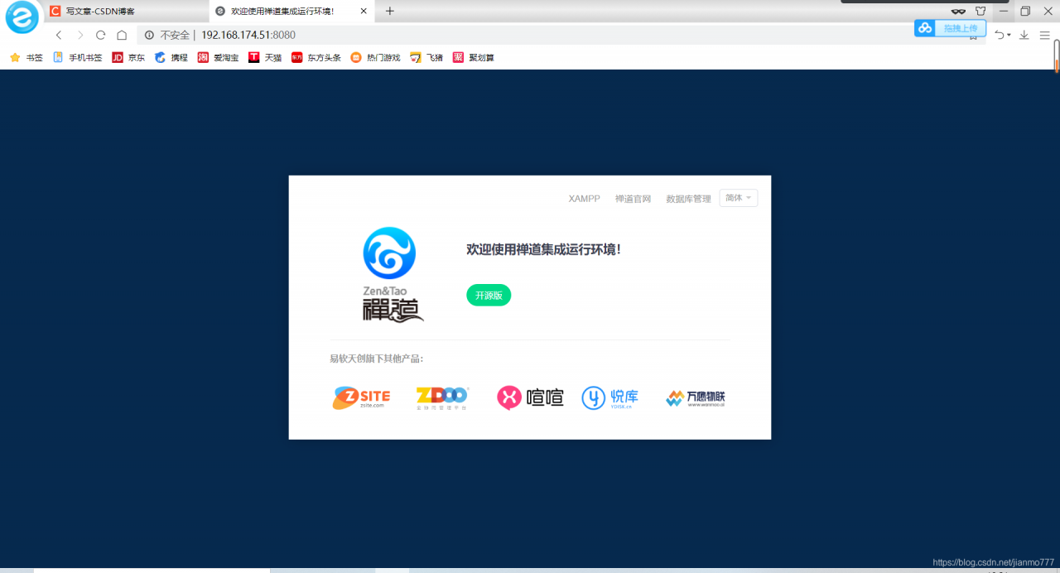The height and width of the screenshot is (573, 1060).
Task: Click the incognito mask icon in title bar
Action: [958, 11]
